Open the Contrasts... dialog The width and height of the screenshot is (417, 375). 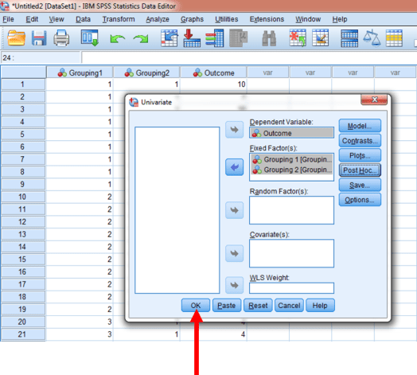(x=360, y=140)
